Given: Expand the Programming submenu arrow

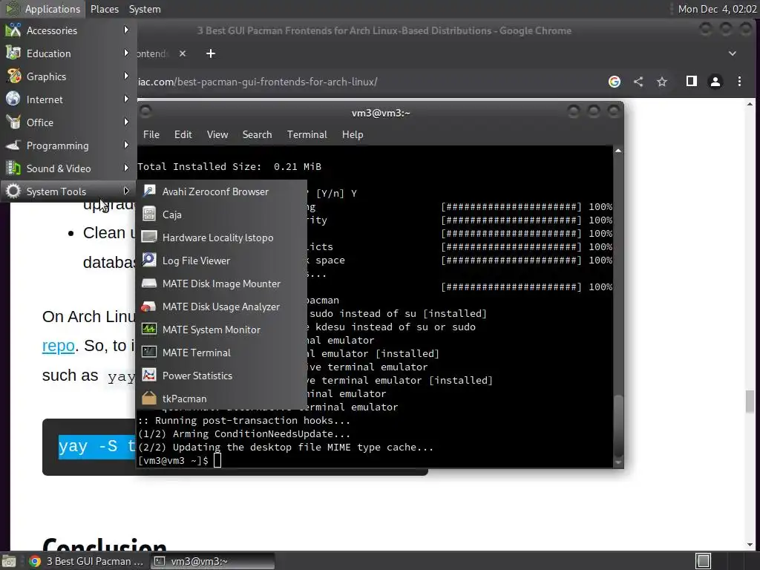Looking at the screenshot, I should tap(126, 145).
